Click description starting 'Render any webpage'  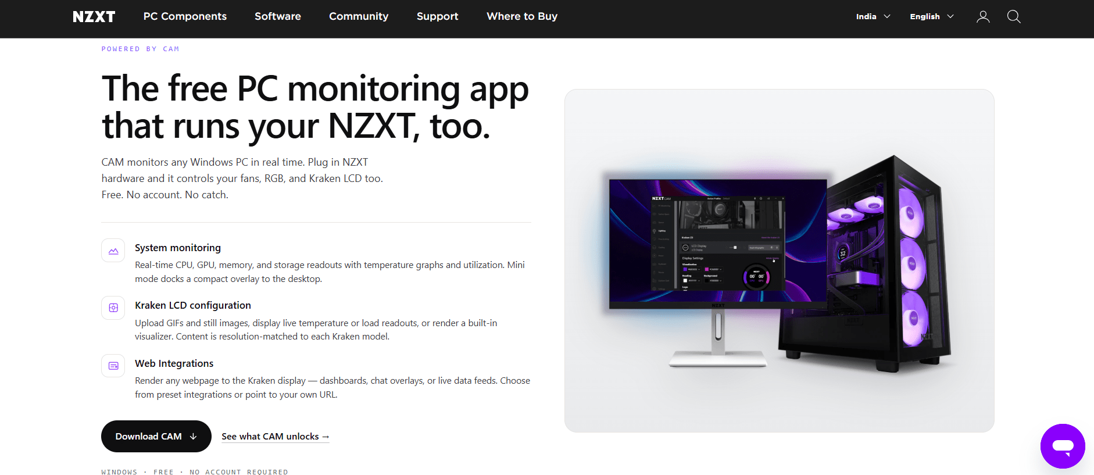(x=333, y=388)
